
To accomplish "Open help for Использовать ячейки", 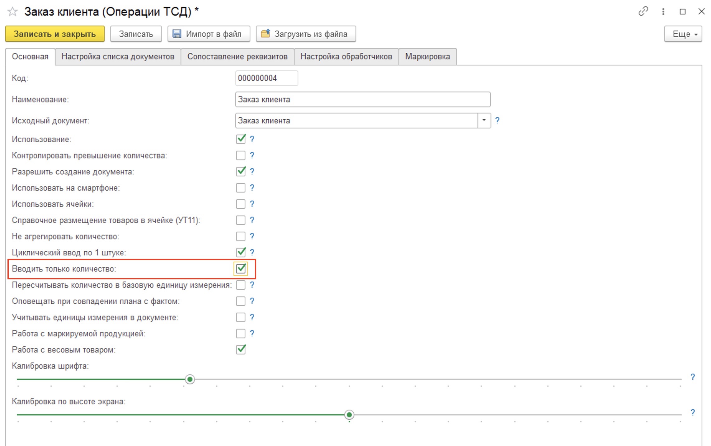I will pyautogui.click(x=252, y=204).
